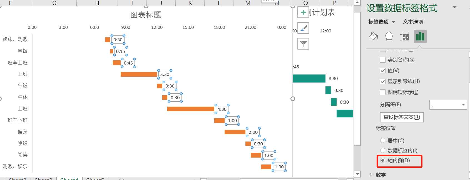Image resolution: width=470 pixels, height=180 pixels.
Task: Select column header L
Action: click(219, 3)
